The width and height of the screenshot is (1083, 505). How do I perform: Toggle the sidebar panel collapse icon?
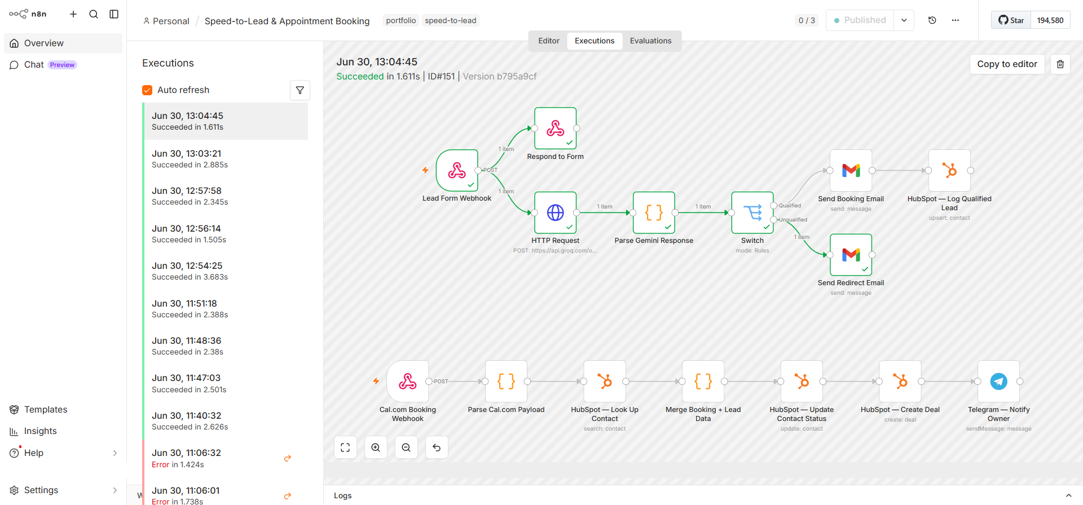tap(114, 14)
